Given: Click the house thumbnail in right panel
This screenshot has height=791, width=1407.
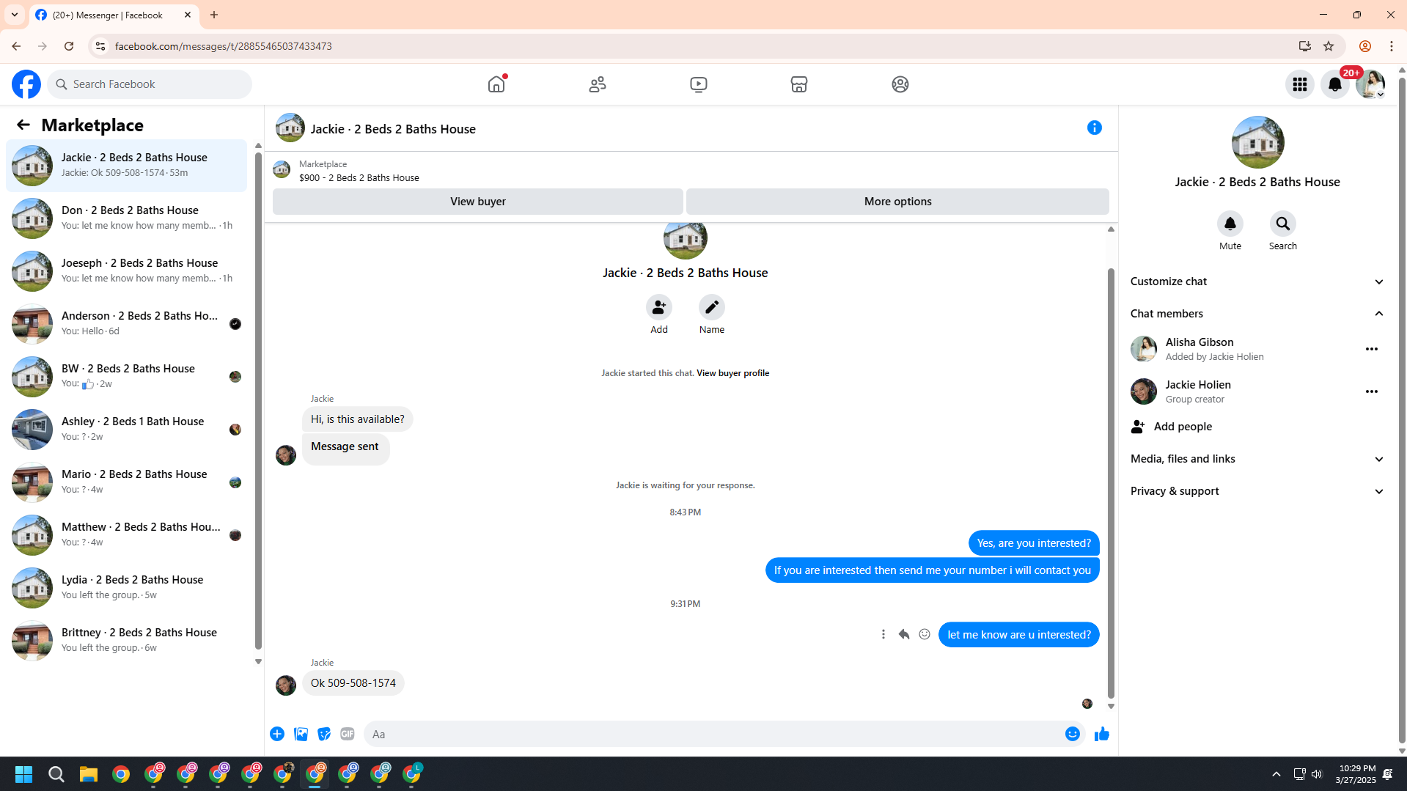Looking at the screenshot, I should (x=1257, y=142).
